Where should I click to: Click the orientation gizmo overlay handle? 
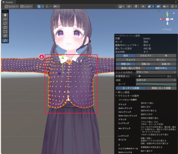point(159,11)
